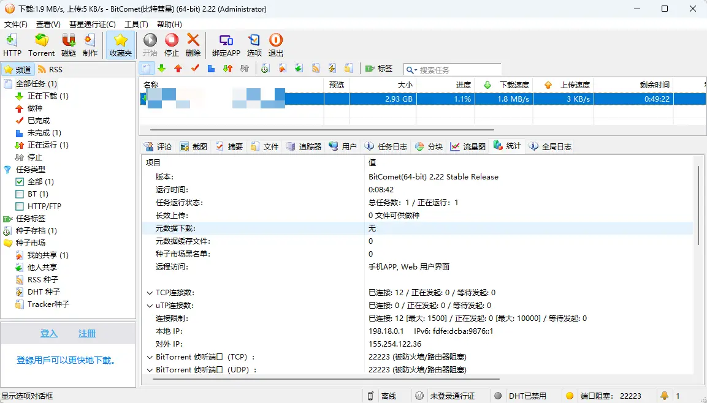This screenshot has width=707, height=403.
Task: Filter completed tasks with checkmark icon
Action: [195, 69]
